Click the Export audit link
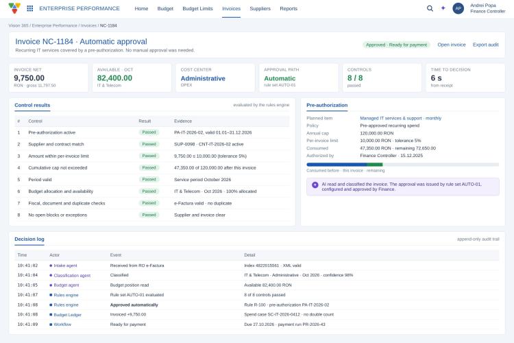The height and width of the screenshot is (343, 514). pos(485,45)
